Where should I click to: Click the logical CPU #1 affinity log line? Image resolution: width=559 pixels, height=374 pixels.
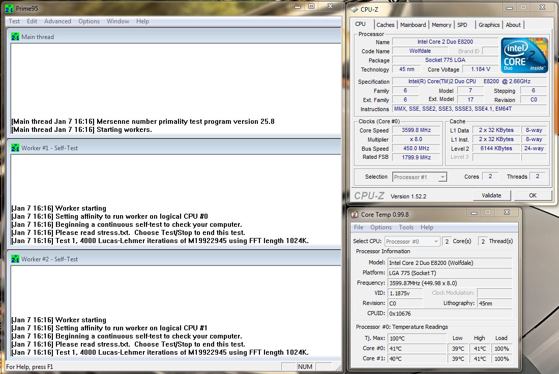pos(109,328)
